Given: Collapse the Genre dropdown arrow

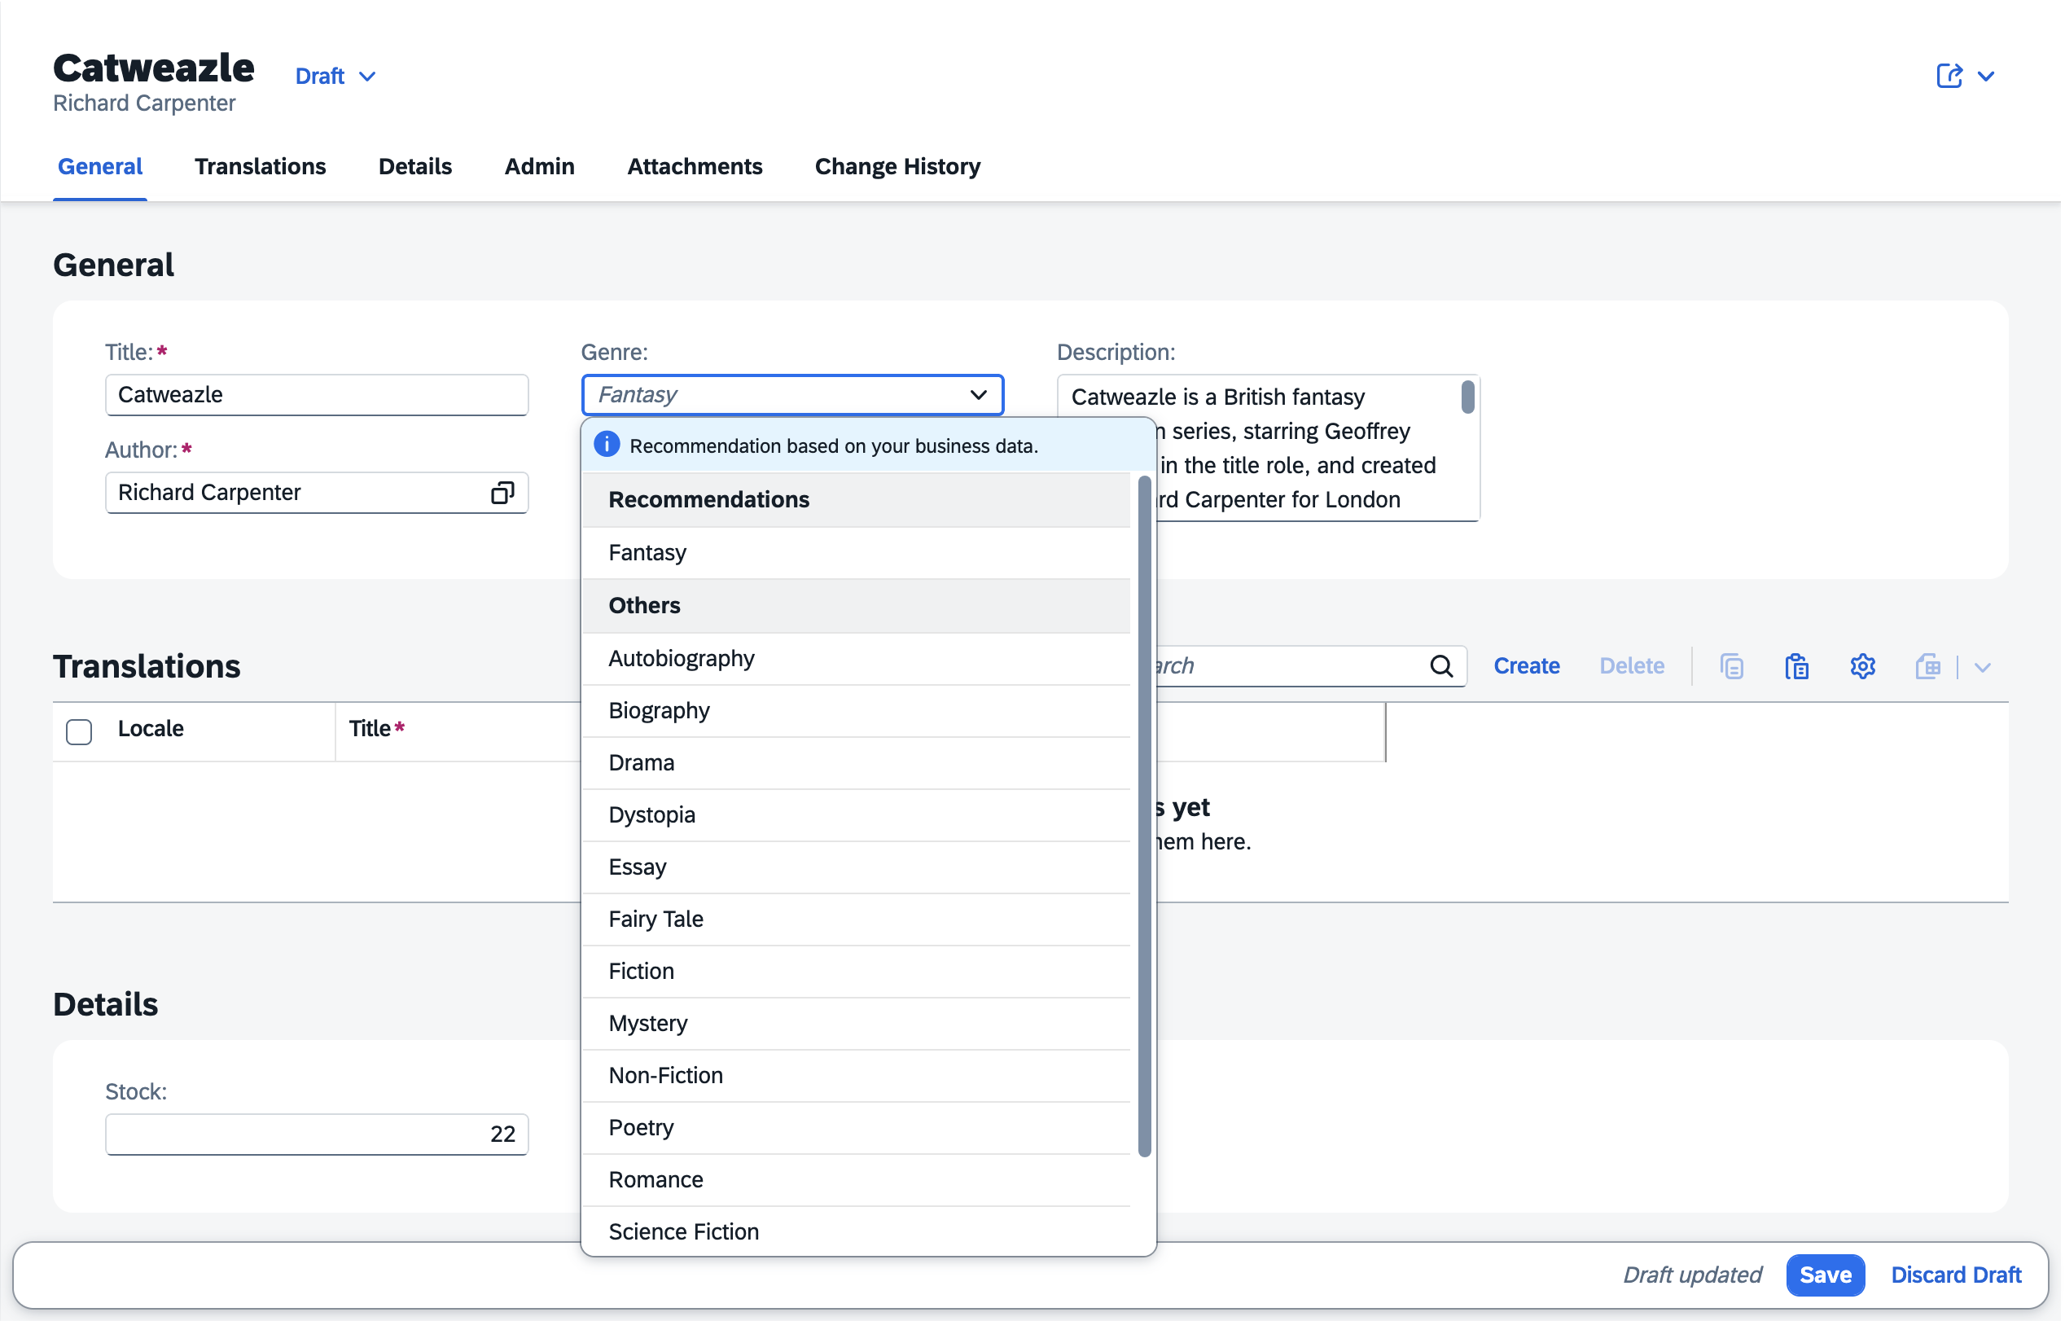Looking at the screenshot, I should 980,396.
